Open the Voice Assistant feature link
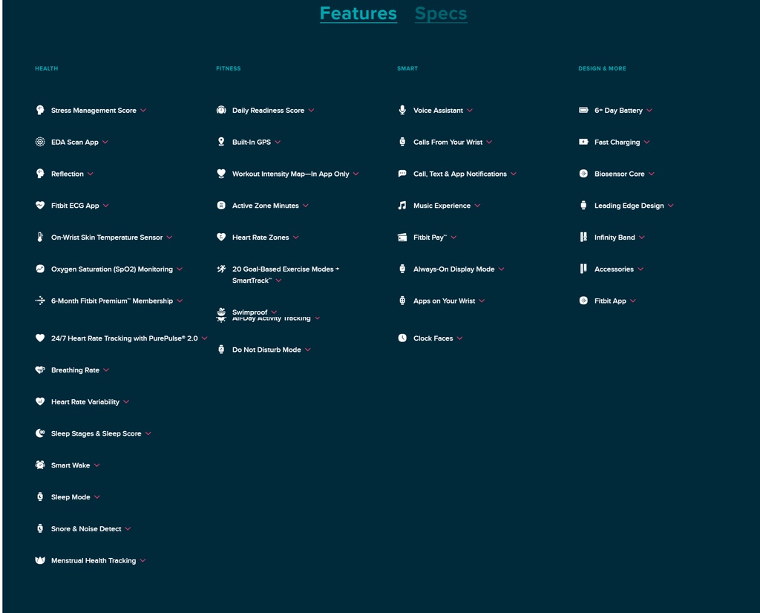The height and width of the screenshot is (613, 760). coord(438,111)
